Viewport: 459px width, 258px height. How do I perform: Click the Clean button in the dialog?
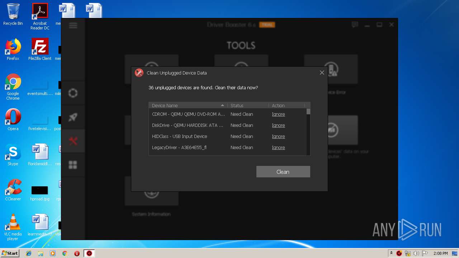pos(283,172)
